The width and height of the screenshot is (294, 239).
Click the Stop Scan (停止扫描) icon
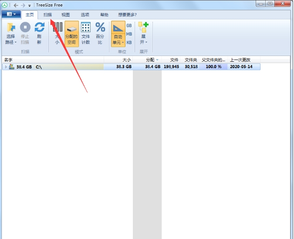25,27
